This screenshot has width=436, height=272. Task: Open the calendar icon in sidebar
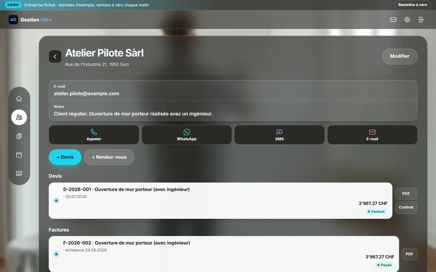coord(19,155)
